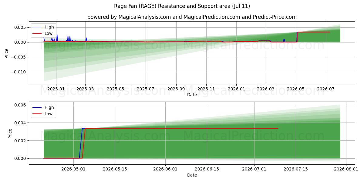Click the '2026-05' tick label

coord(296,89)
